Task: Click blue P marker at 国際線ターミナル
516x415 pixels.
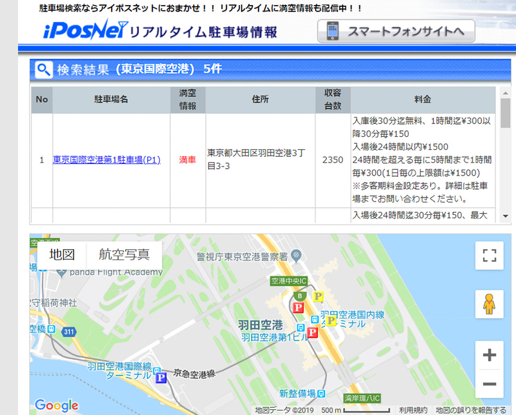Action: (x=161, y=378)
